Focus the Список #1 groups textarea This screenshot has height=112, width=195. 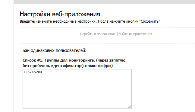[x=77, y=89]
